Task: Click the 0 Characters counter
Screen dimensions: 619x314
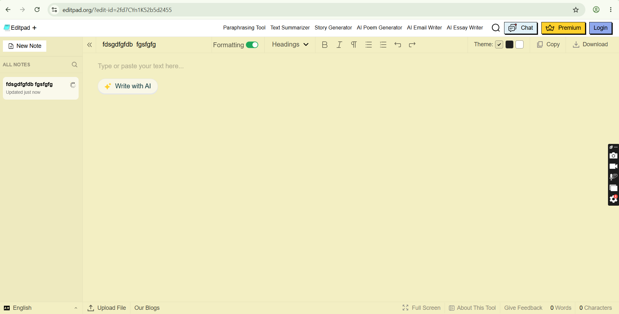Action: tap(596, 308)
